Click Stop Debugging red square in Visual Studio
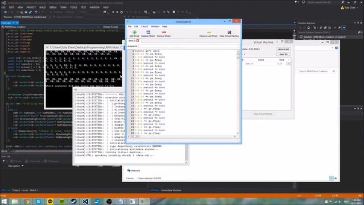This screenshot has width=364, height=205. click(x=117, y=12)
